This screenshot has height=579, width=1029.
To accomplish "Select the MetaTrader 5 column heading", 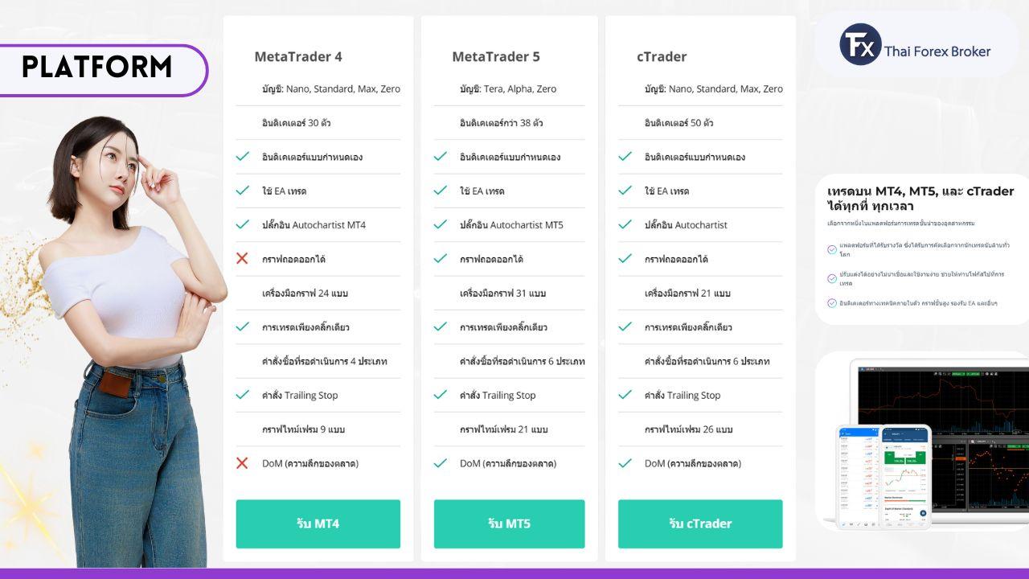I will coord(496,56).
